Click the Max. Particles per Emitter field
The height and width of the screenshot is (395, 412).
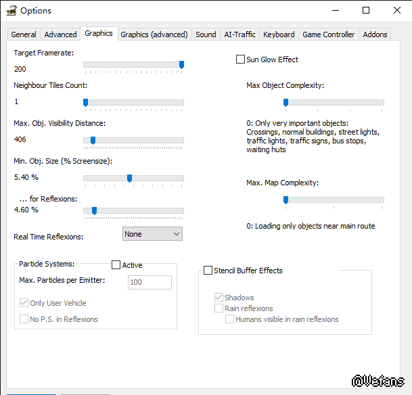point(150,282)
